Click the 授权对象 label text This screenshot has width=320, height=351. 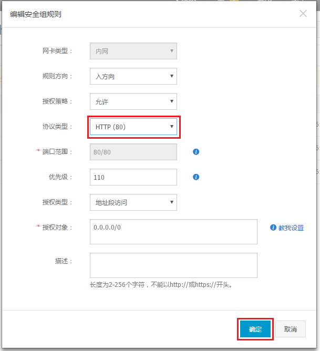tap(57, 228)
